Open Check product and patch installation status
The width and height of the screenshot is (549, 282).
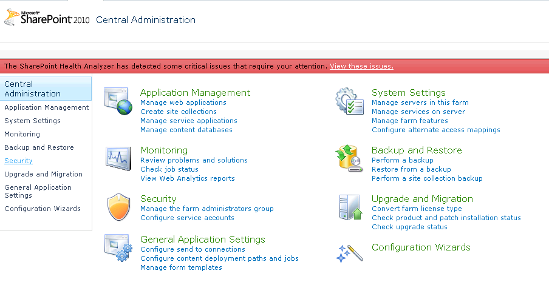pyautogui.click(x=446, y=218)
